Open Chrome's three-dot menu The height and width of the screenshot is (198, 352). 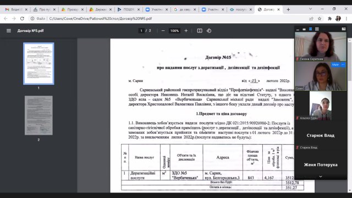tap(346, 19)
